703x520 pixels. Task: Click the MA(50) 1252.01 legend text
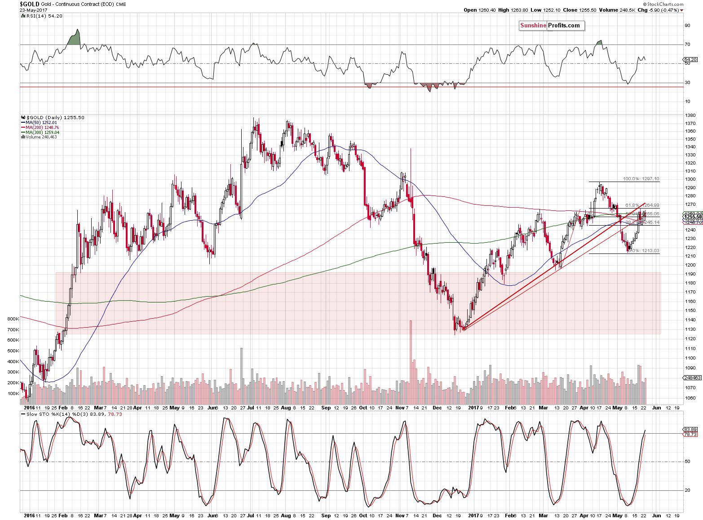(41, 123)
